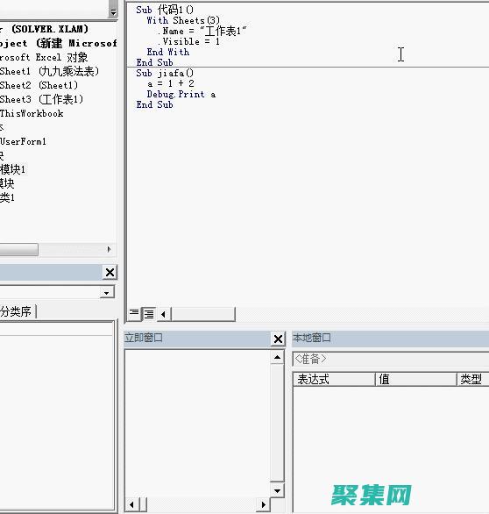
Task: Click inside the immediate window text area
Action: (197, 424)
